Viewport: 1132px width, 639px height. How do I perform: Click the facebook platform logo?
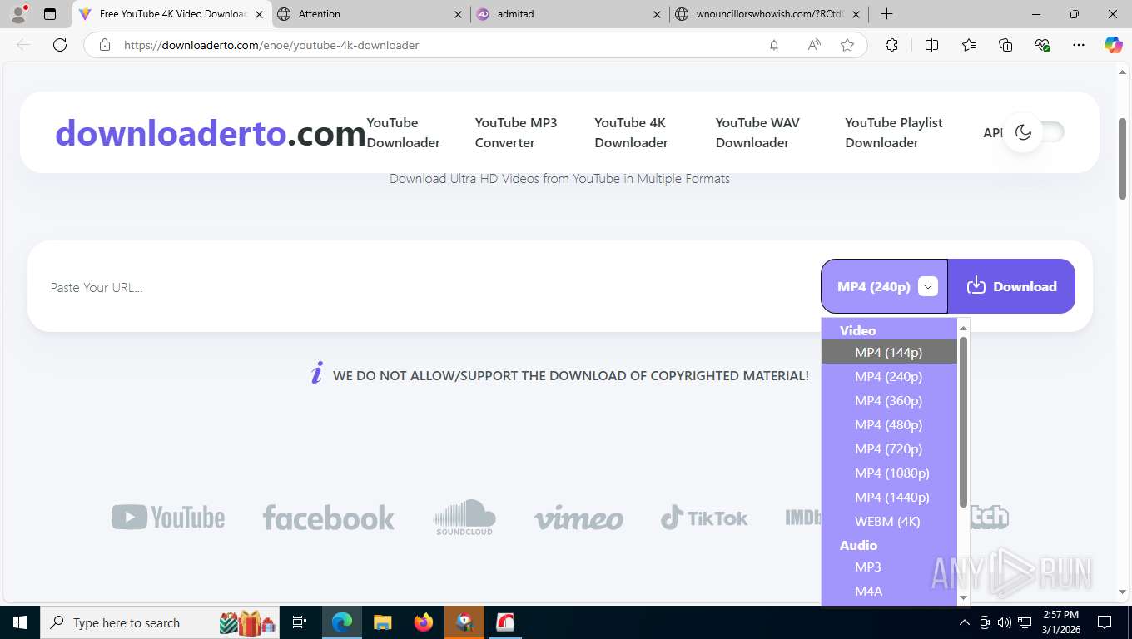[329, 518]
